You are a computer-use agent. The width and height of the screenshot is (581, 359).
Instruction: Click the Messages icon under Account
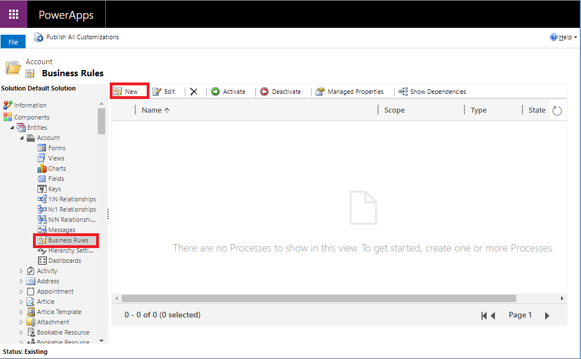point(42,230)
